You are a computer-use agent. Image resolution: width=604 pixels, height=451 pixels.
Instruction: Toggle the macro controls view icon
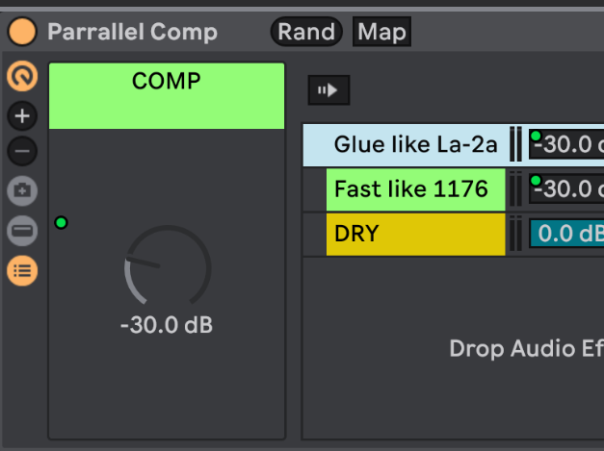pos(22,76)
